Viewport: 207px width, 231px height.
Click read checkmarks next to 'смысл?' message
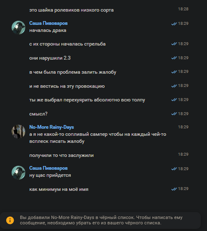[174, 114]
